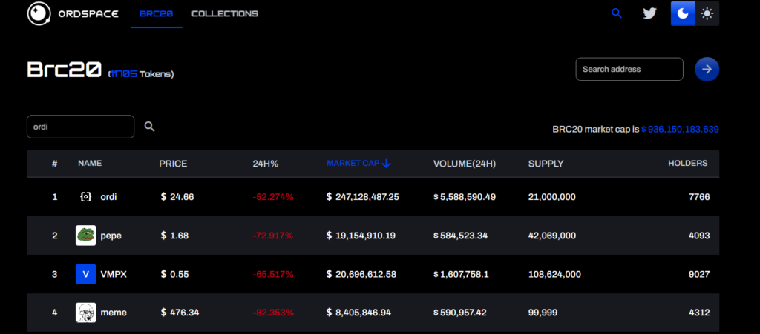Open the Twitter link icon

pos(649,13)
